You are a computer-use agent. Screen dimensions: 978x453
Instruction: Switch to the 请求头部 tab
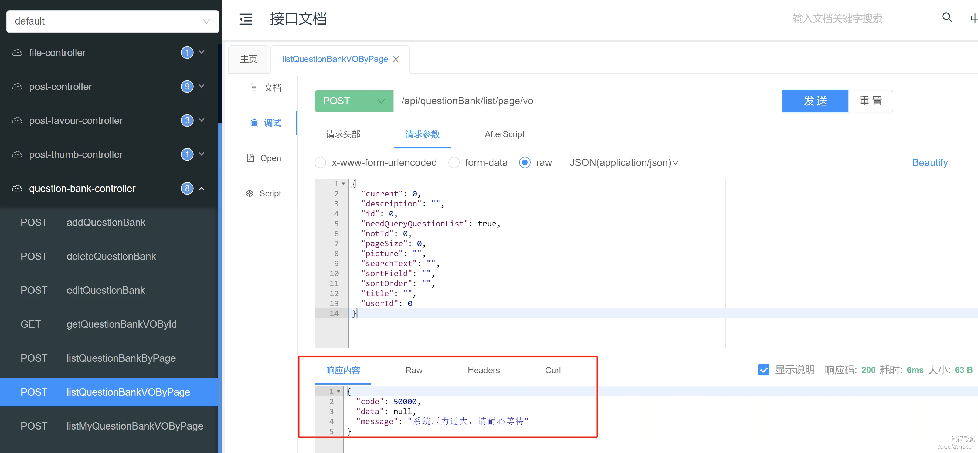point(343,134)
